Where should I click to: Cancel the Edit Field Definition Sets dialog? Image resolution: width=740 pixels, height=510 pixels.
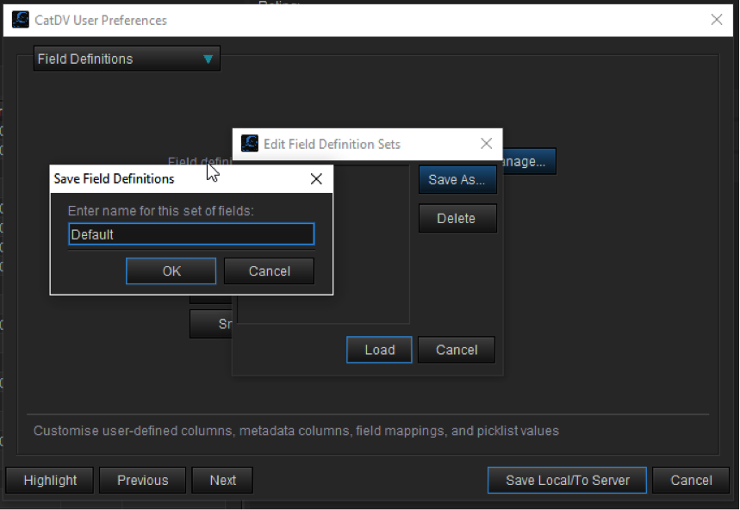457,350
